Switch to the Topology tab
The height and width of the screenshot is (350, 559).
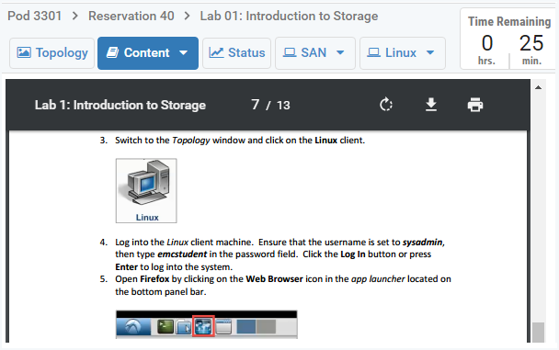(x=52, y=53)
